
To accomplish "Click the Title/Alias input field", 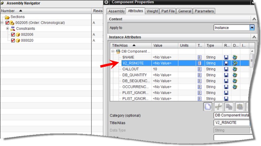I will [233, 123].
